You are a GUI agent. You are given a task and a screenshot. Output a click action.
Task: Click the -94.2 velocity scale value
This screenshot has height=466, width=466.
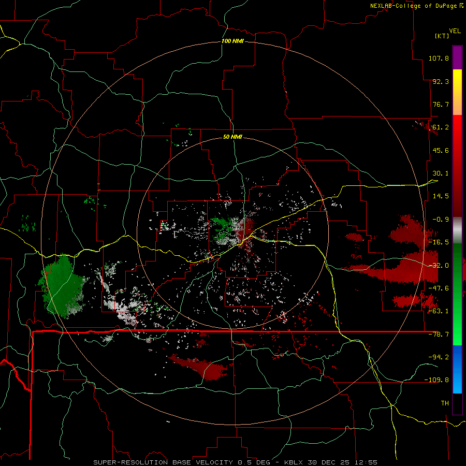click(x=439, y=357)
